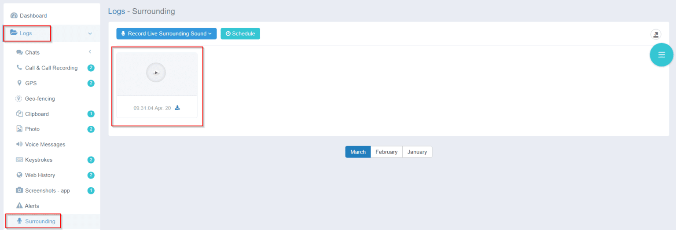The height and width of the screenshot is (230, 676).
Task: Open the Geo-fencing page
Action: click(x=40, y=99)
